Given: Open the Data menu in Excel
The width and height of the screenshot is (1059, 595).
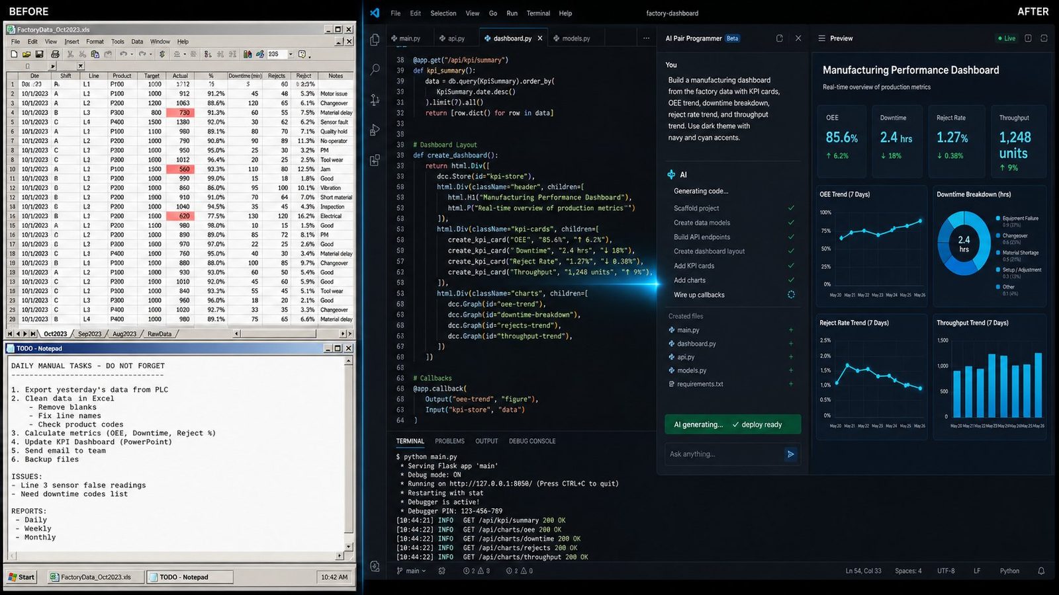Looking at the screenshot, I should (137, 42).
